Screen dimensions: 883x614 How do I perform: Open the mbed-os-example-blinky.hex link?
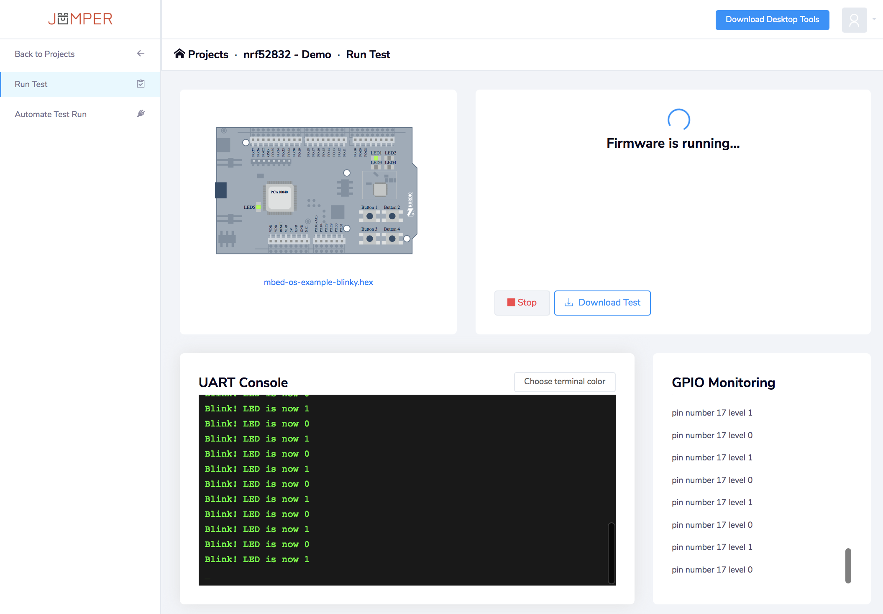click(318, 282)
